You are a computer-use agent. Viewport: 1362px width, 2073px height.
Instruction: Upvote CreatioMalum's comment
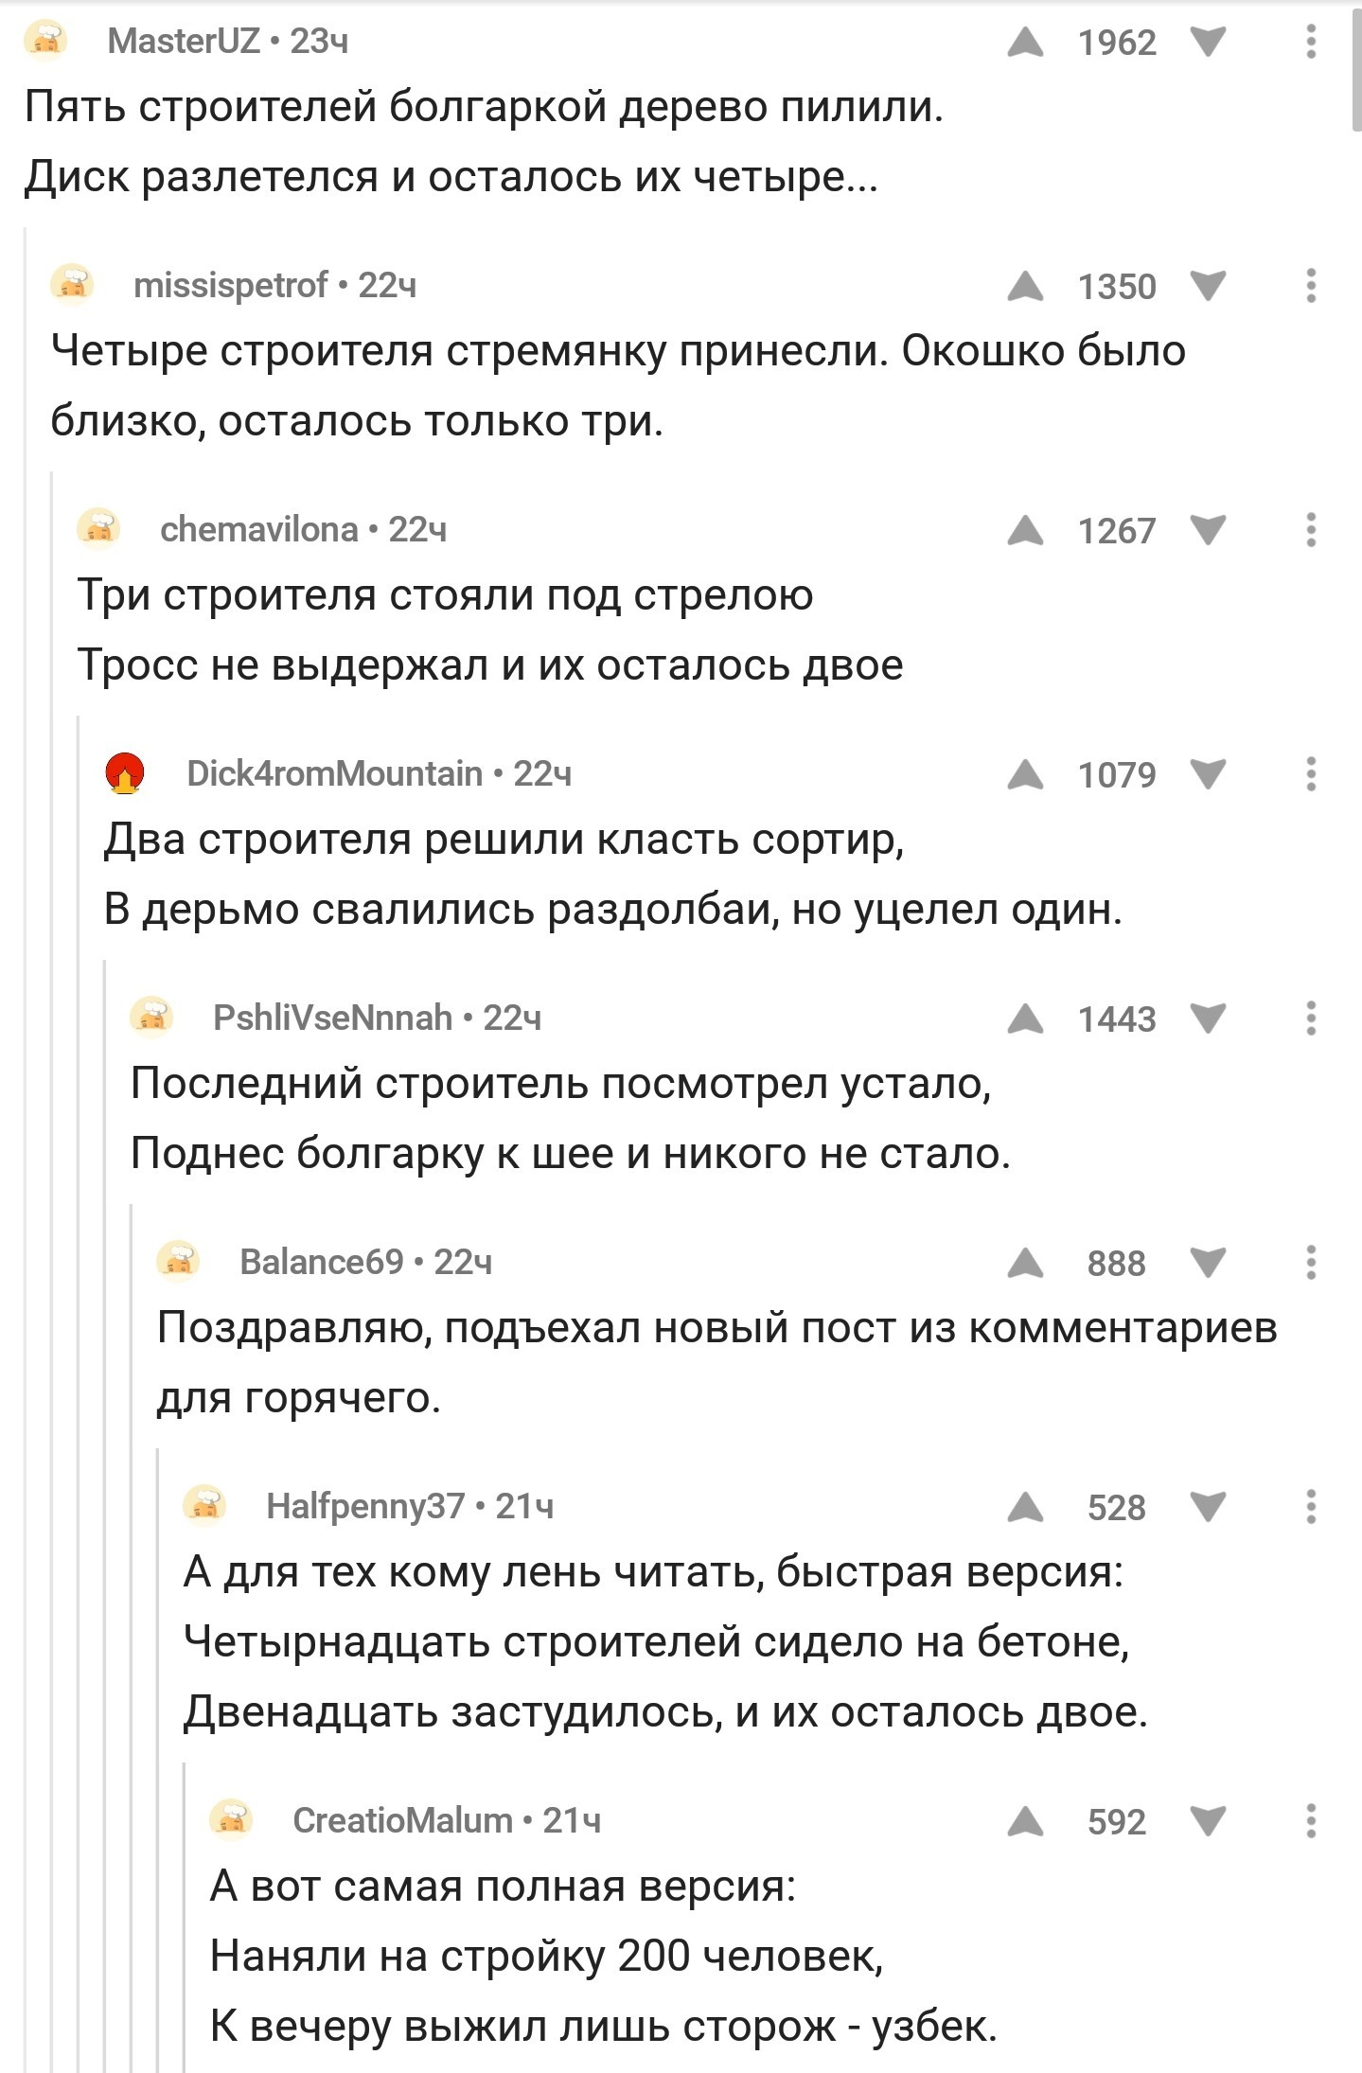pyautogui.click(x=1025, y=1822)
